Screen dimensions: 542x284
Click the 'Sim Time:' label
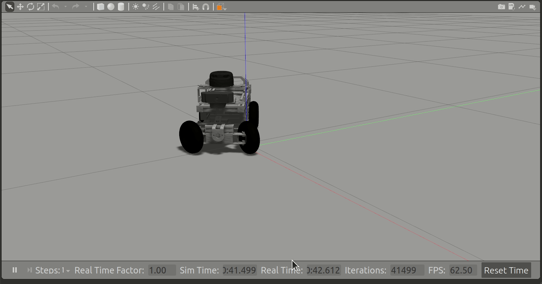click(x=199, y=270)
